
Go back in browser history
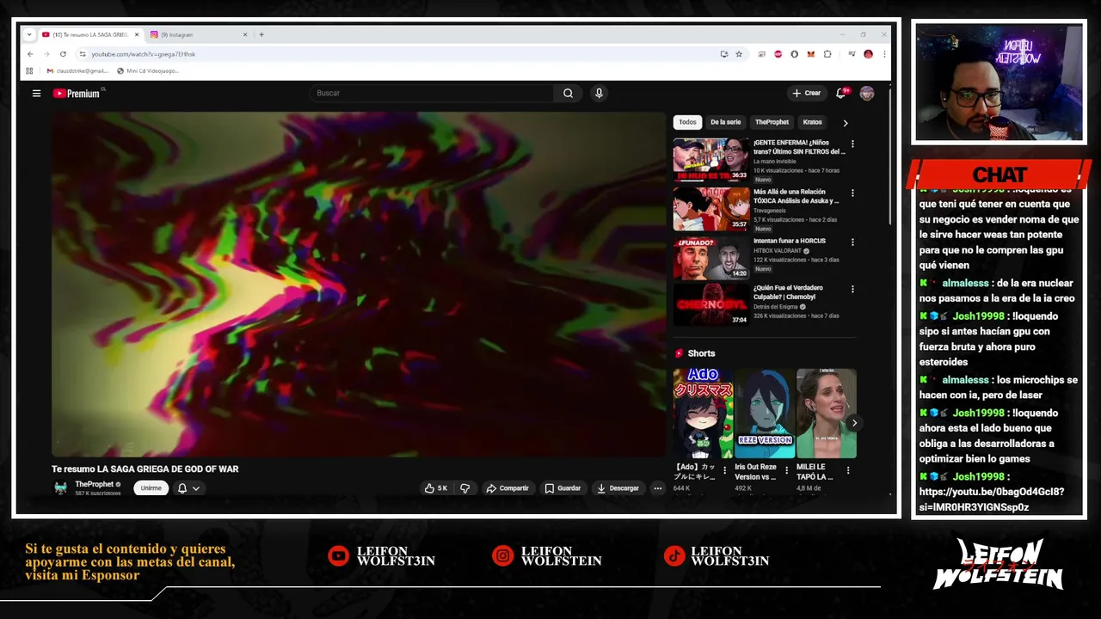point(30,54)
